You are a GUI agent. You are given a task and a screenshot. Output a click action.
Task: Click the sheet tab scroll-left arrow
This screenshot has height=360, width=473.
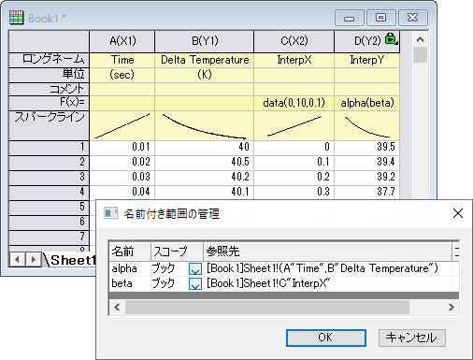coord(18,260)
